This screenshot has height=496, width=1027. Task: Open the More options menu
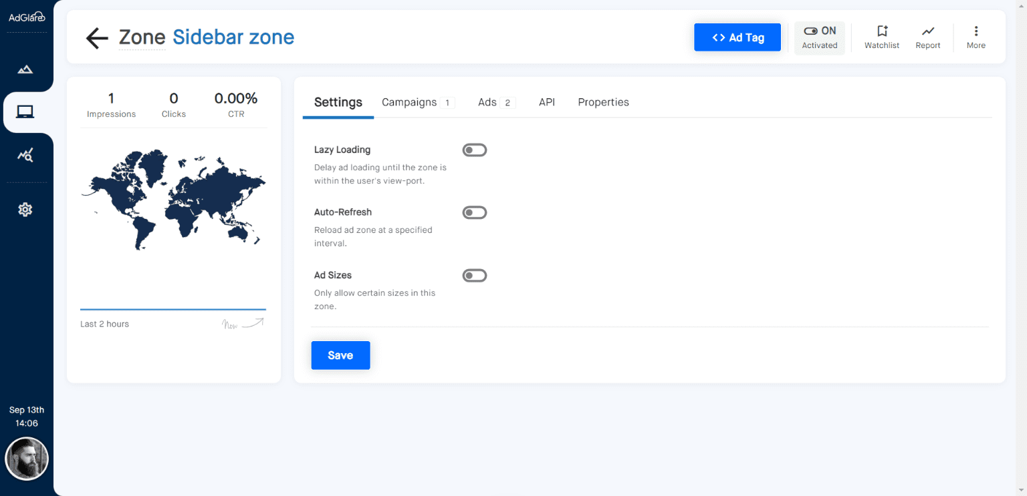pyautogui.click(x=976, y=36)
